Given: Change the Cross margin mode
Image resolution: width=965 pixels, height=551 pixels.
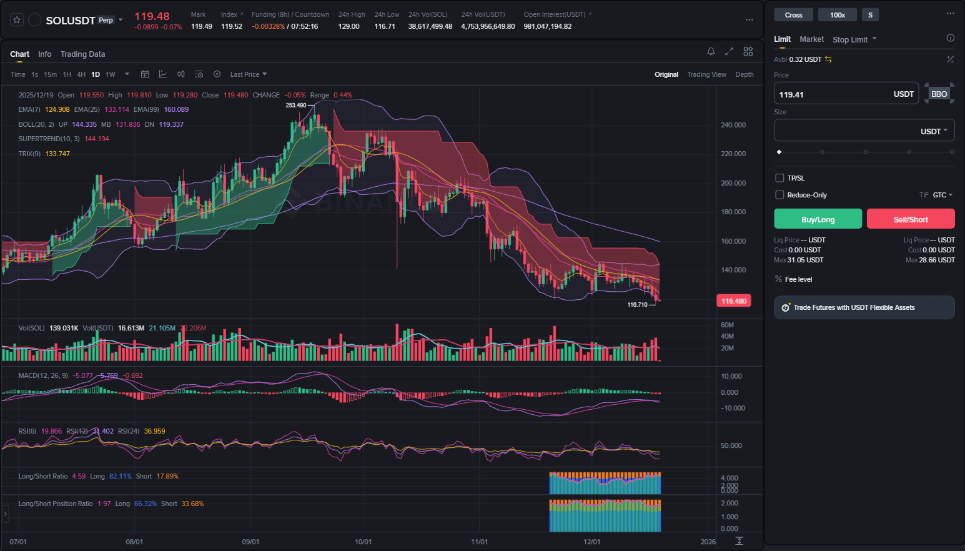Looking at the screenshot, I should 793,15.
